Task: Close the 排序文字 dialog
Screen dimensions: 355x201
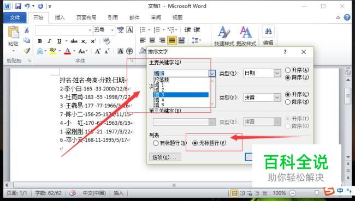Action: [304, 52]
